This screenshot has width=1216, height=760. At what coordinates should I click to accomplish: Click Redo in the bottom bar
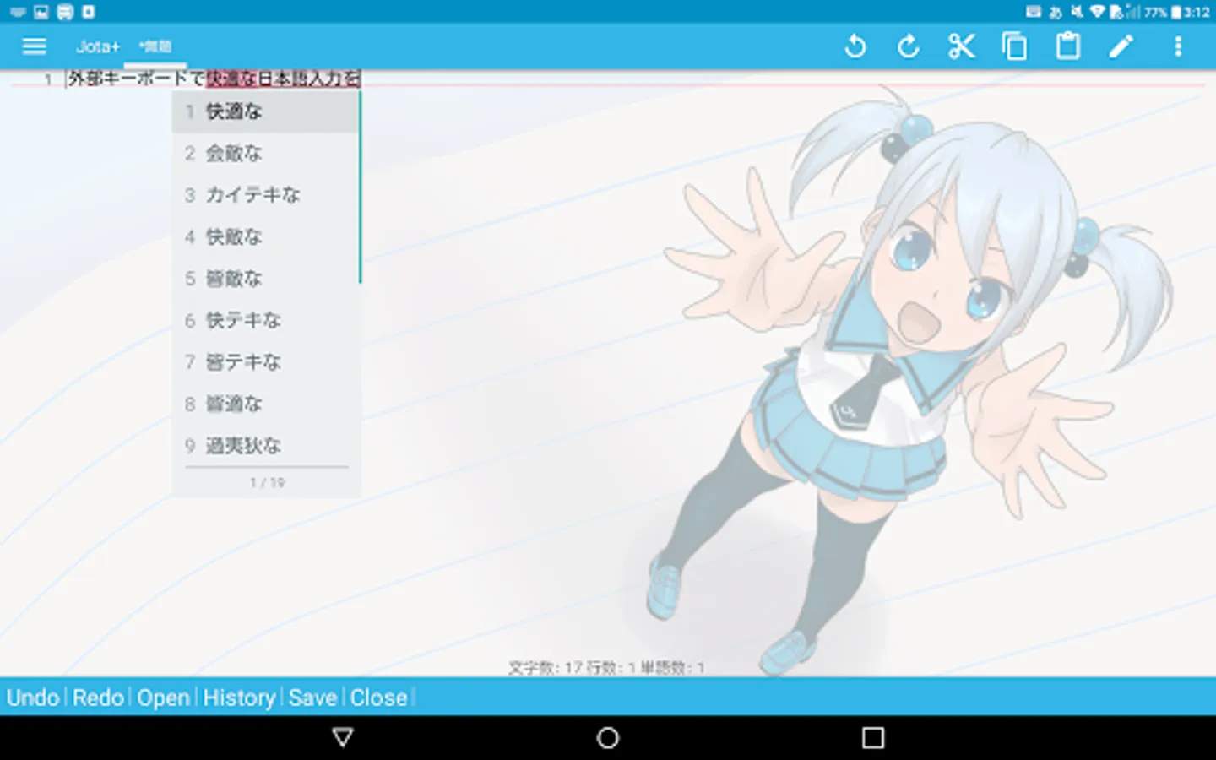(98, 698)
